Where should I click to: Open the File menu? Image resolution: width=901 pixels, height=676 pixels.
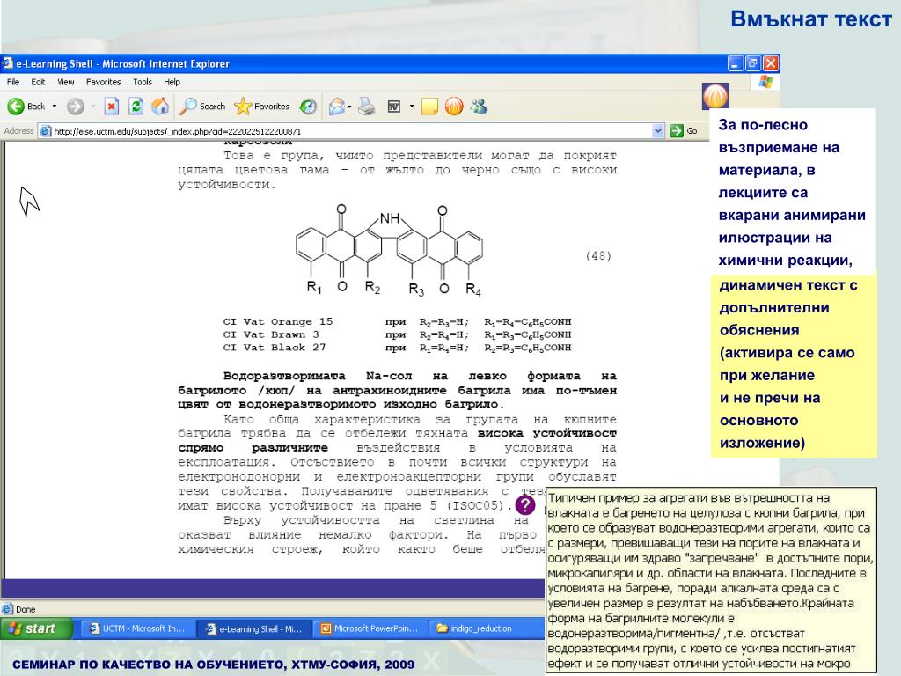point(13,82)
